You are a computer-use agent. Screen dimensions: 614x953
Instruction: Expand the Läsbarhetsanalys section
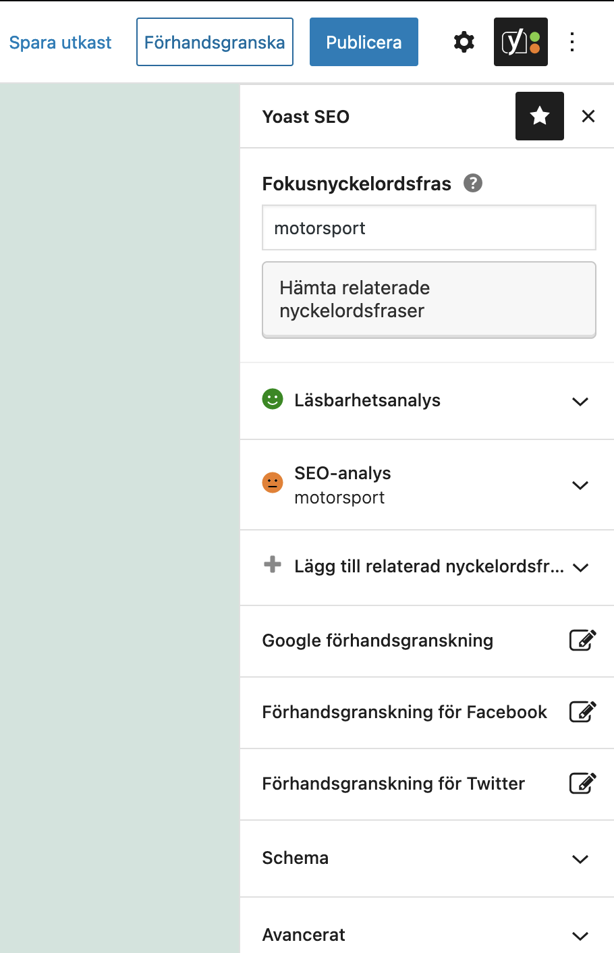(579, 402)
